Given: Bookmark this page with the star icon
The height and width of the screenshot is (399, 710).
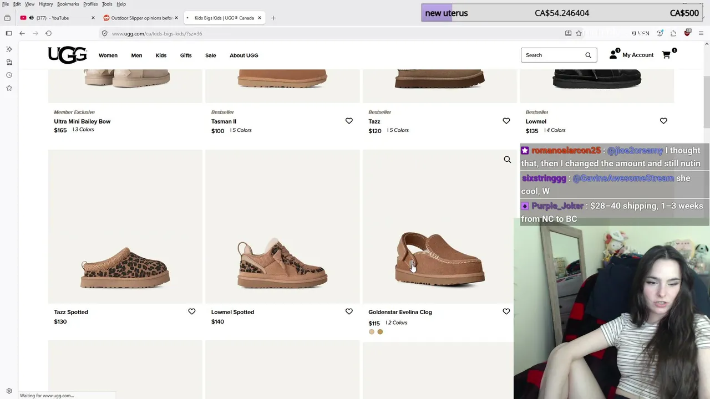Looking at the screenshot, I should click(x=579, y=33).
